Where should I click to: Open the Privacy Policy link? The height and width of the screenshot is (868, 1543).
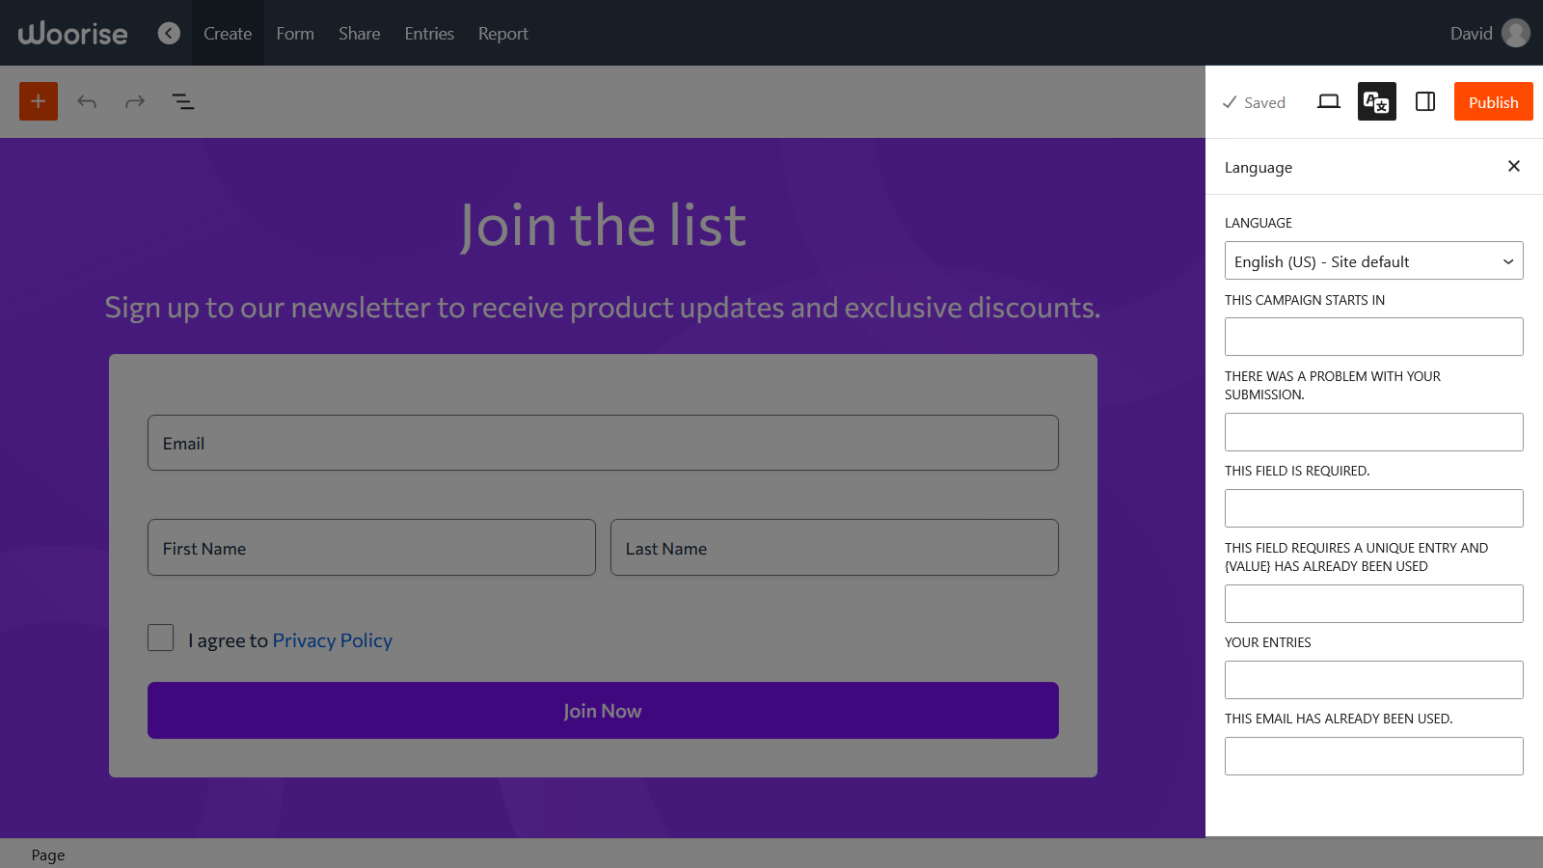click(x=333, y=640)
